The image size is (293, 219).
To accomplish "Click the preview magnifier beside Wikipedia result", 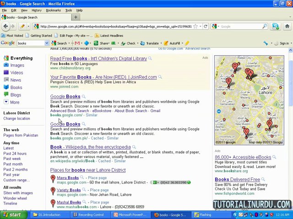I will tap(134, 147).
